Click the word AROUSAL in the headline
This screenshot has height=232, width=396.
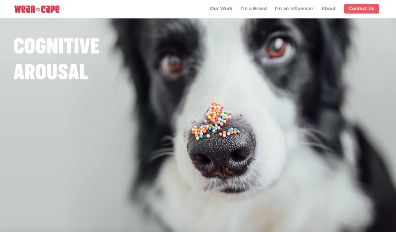click(51, 71)
